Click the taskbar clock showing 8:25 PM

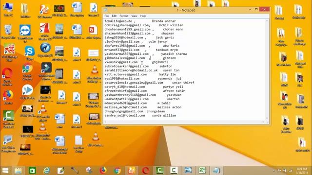click(x=302, y=171)
